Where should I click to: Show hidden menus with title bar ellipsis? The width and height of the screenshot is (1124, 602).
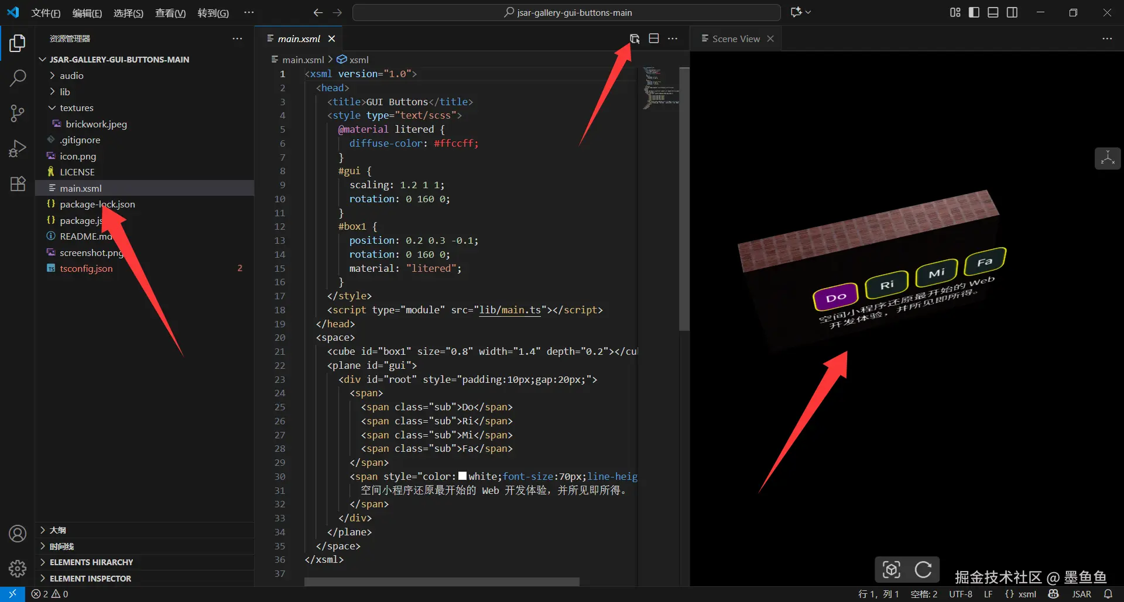(x=249, y=12)
